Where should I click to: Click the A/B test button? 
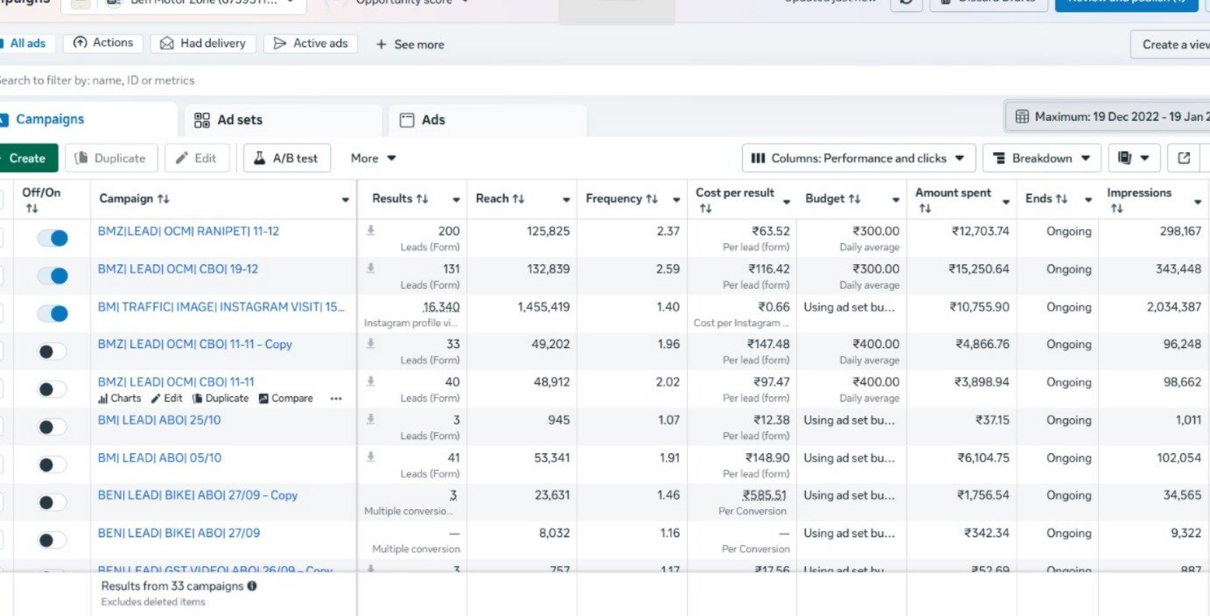286,158
